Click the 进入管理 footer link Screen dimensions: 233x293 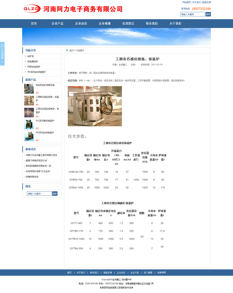click(x=148, y=273)
